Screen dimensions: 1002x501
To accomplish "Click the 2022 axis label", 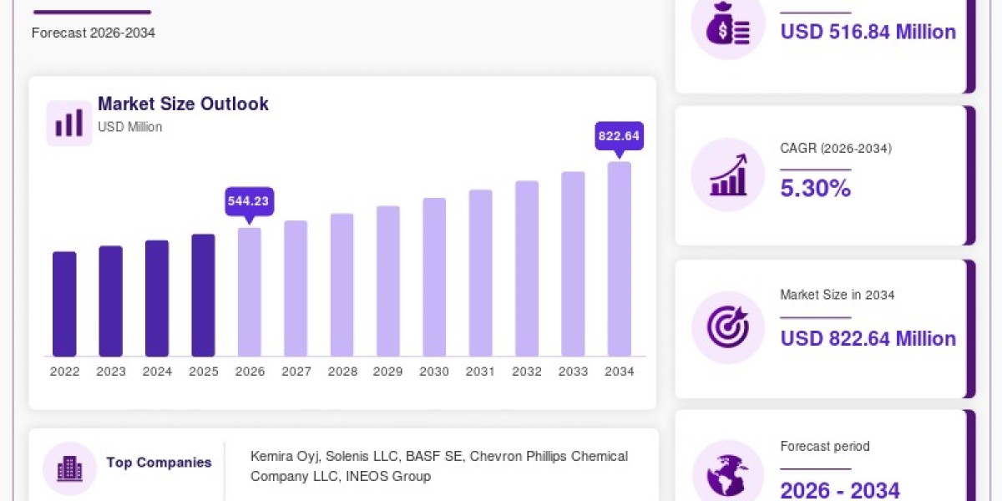I will pyautogui.click(x=64, y=372).
